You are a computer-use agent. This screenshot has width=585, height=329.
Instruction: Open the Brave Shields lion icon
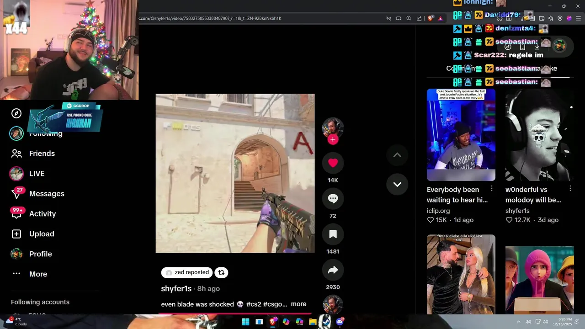(x=431, y=18)
